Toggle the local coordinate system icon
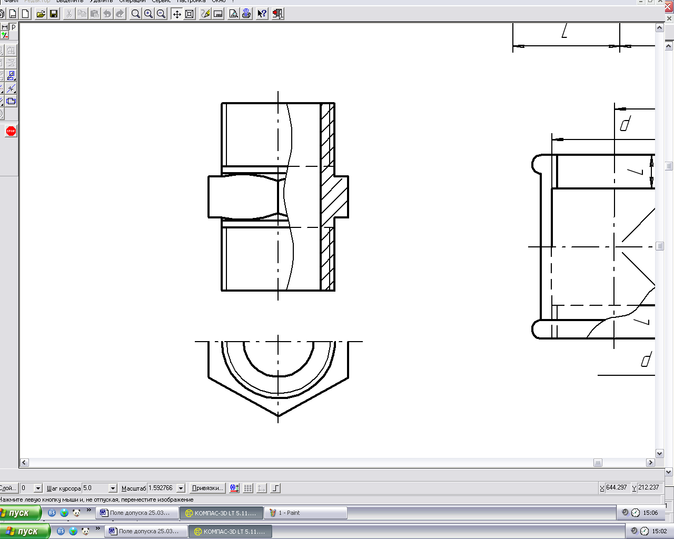Viewport: 674px width, 539px height. tap(262, 488)
